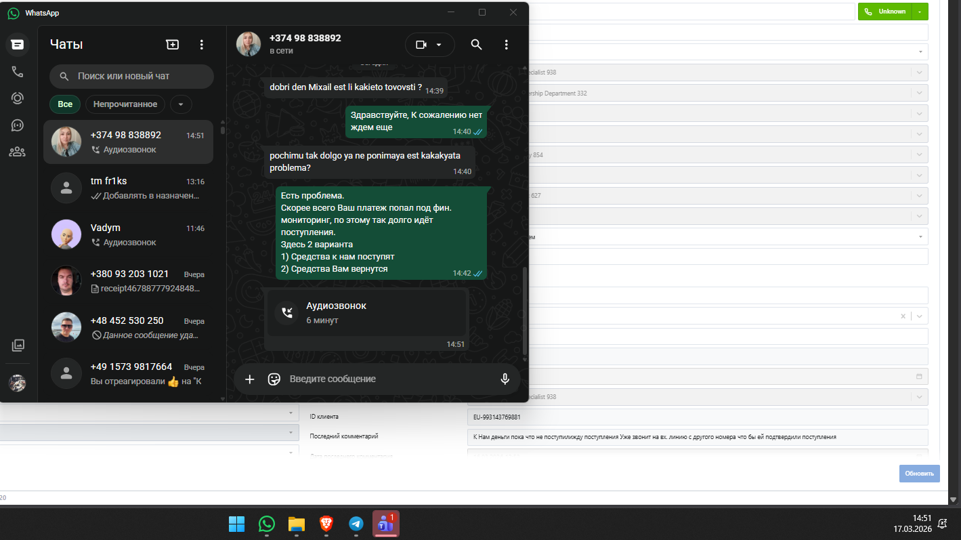This screenshot has width=961, height=540.
Task: Click the green Unknown call button
Action: [885, 12]
